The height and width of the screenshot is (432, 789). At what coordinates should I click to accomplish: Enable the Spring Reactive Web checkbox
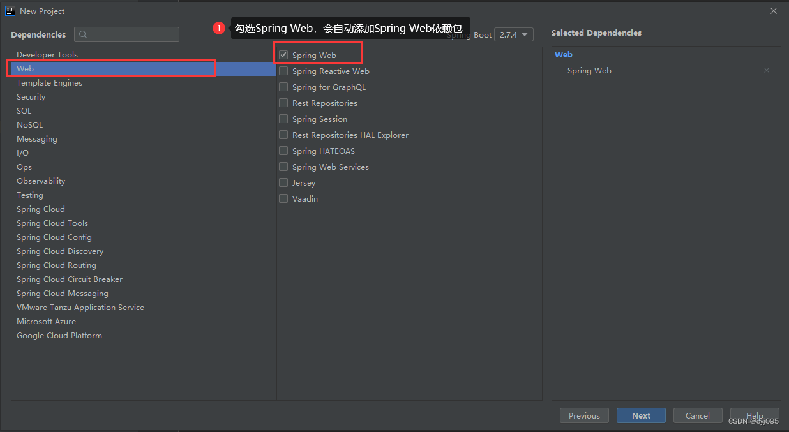[283, 71]
